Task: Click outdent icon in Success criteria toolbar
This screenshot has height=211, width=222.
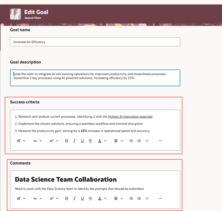Action: 147,141
